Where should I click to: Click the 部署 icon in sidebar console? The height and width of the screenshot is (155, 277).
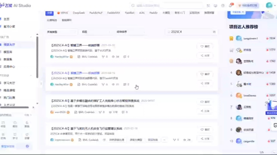(x=27, y=136)
